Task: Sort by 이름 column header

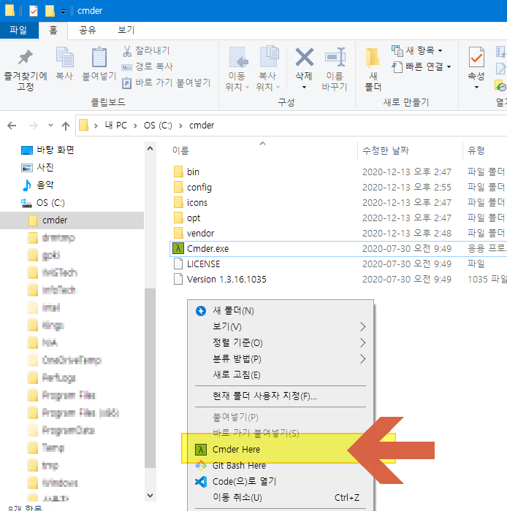Action: pyautogui.click(x=180, y=150)
